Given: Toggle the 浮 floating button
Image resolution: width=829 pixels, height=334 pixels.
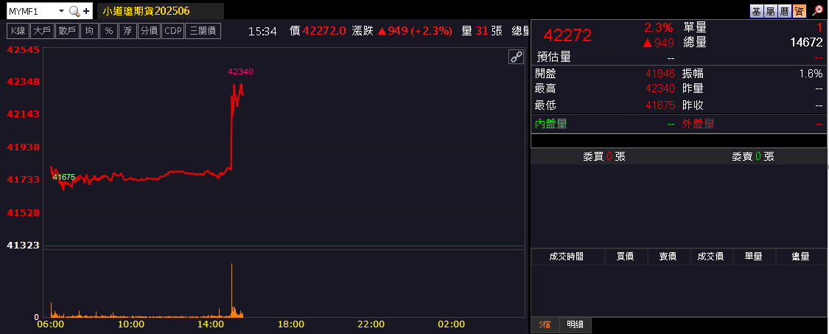Looking at the screenshot, I should pos(127,31).
